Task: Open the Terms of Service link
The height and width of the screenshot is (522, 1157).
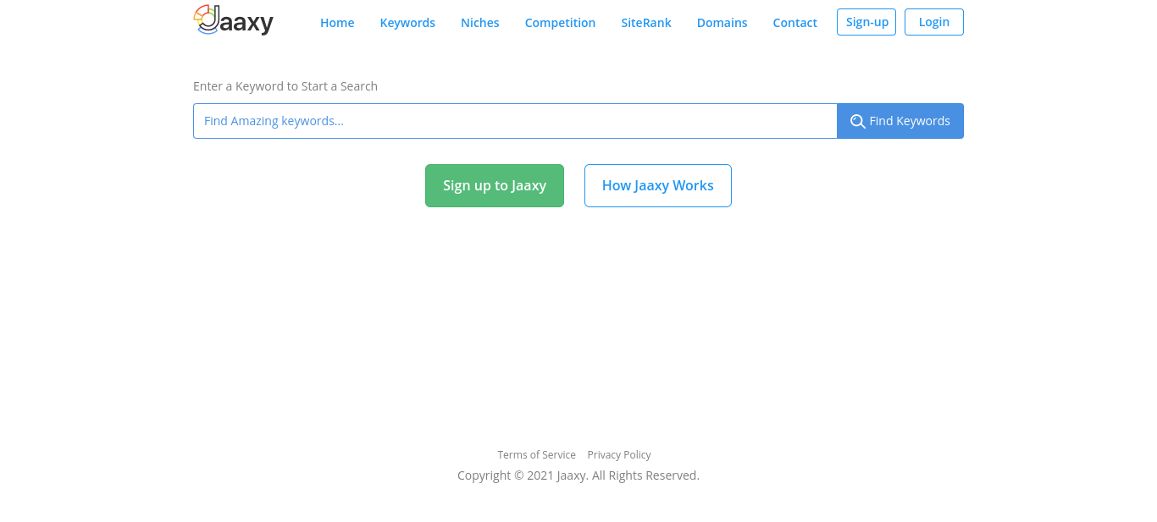Action: [536, 455]
